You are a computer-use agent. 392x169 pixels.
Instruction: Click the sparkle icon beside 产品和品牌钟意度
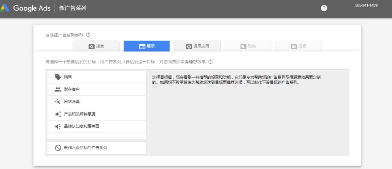pyautogui.click(x=58, y=114)
